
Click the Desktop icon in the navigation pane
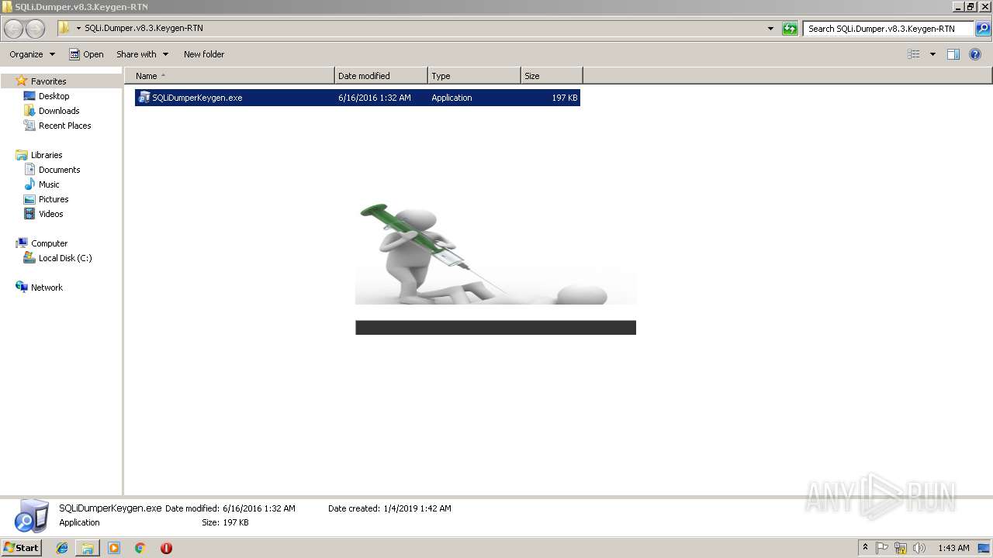point(29,96)
